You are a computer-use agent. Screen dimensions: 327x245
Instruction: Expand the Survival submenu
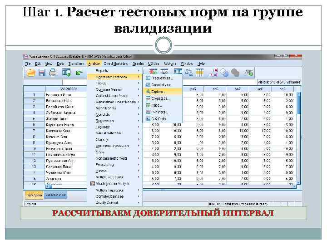115,171
